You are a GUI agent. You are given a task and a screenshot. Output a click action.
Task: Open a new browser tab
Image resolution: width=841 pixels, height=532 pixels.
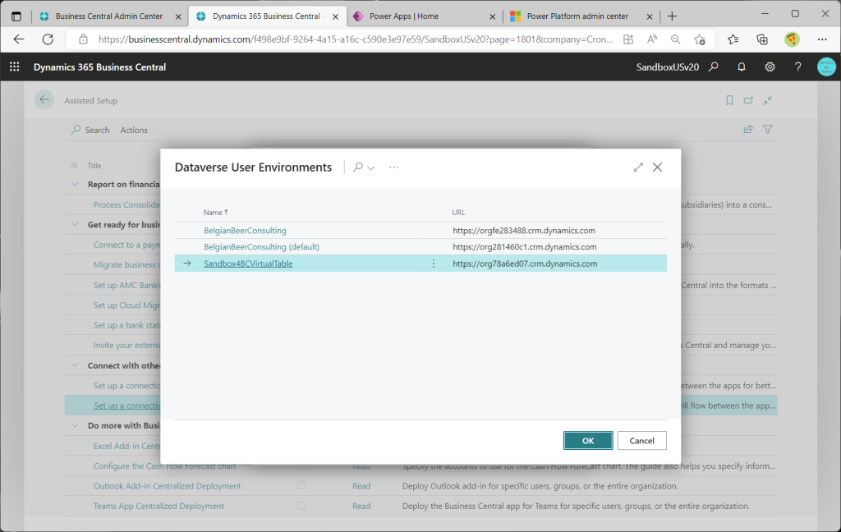tap(672, 16)
